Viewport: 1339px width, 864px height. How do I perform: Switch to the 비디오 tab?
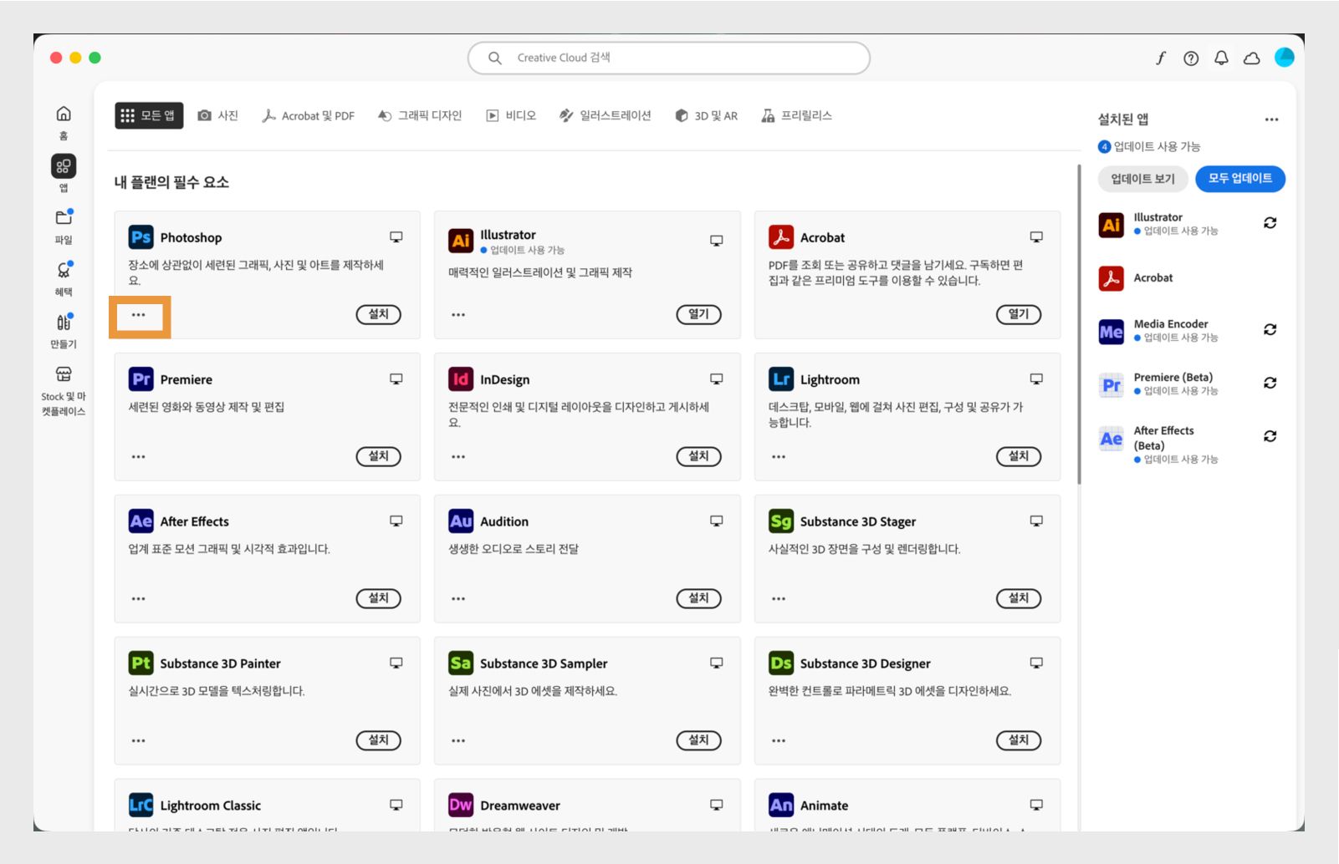511,115
